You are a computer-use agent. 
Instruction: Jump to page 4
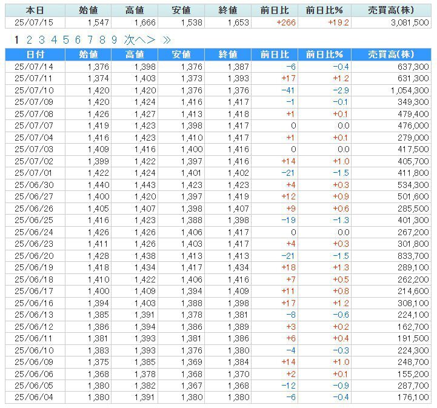pos(54,40)
